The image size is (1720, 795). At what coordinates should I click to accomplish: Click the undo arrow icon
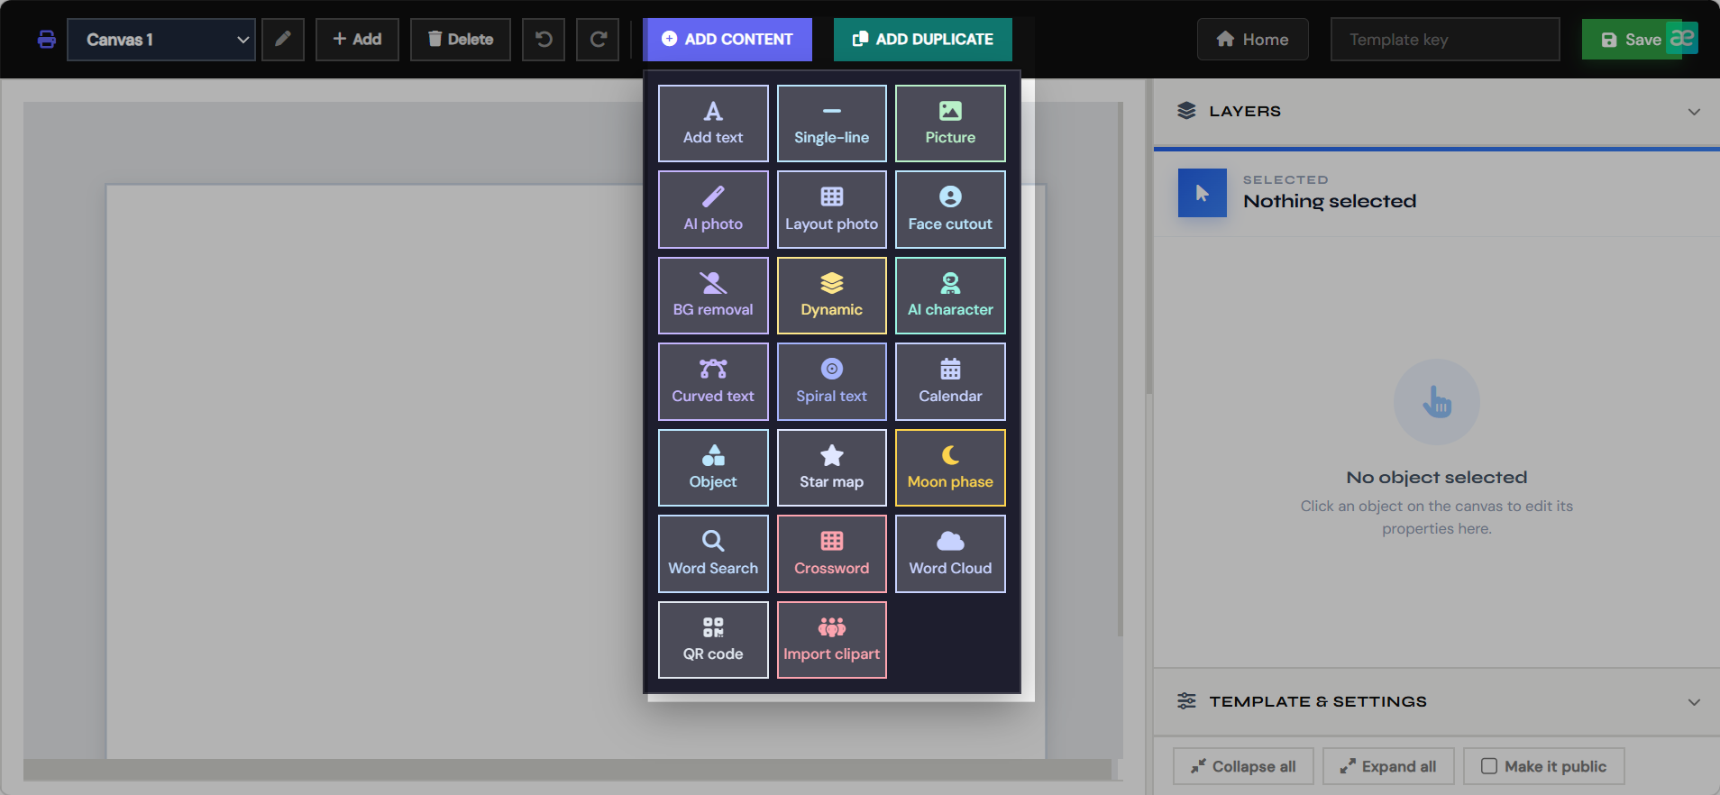544,40
